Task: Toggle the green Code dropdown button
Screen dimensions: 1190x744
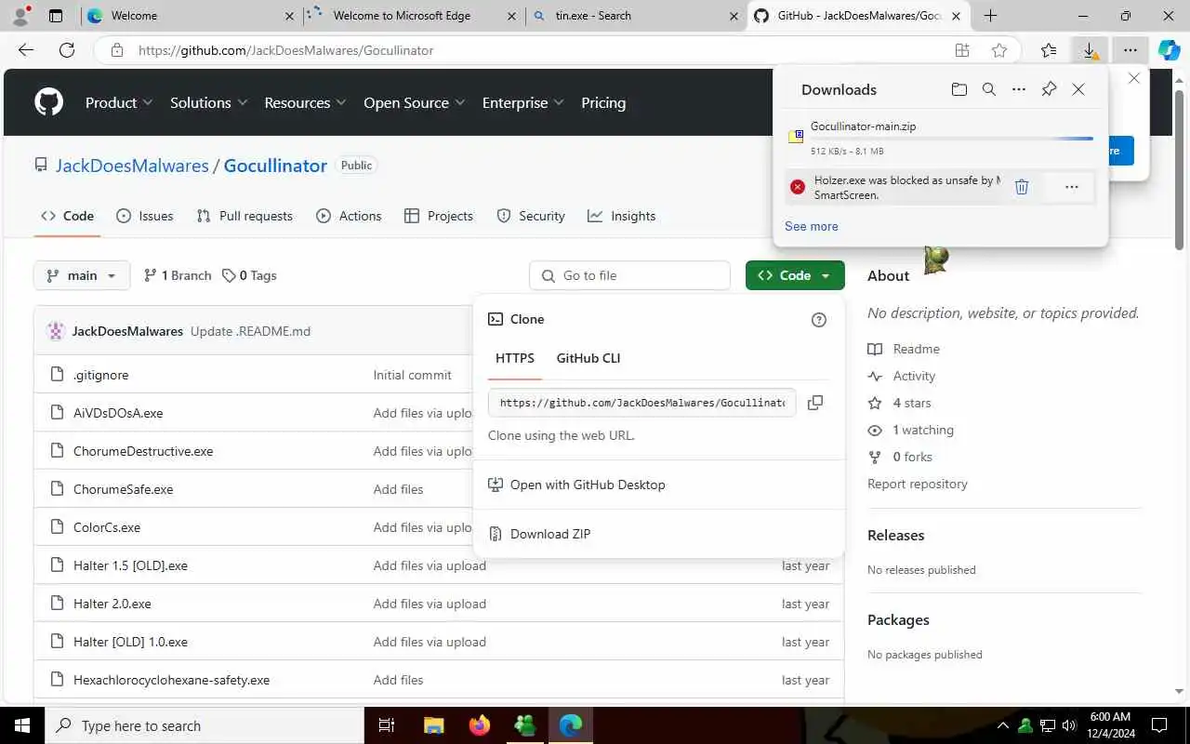Action: click(795, 275)
